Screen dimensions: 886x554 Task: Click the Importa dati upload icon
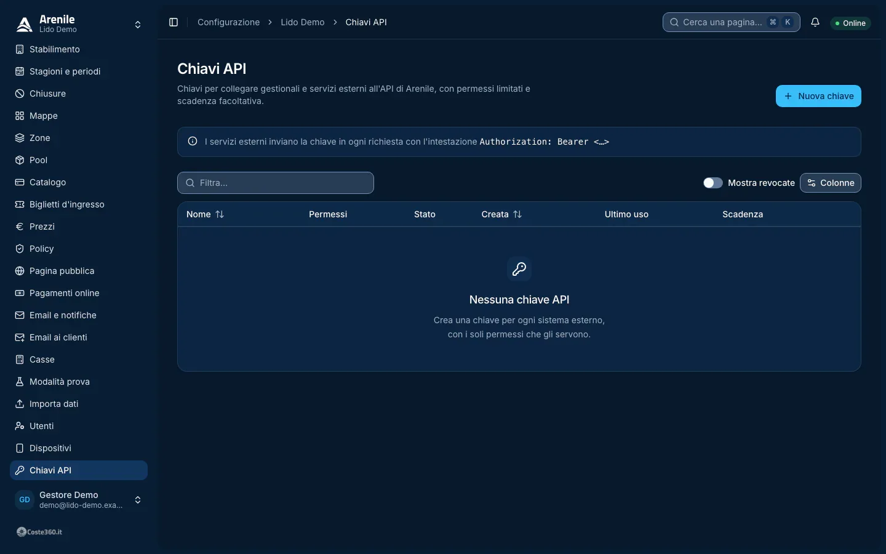tap(20, 404)
